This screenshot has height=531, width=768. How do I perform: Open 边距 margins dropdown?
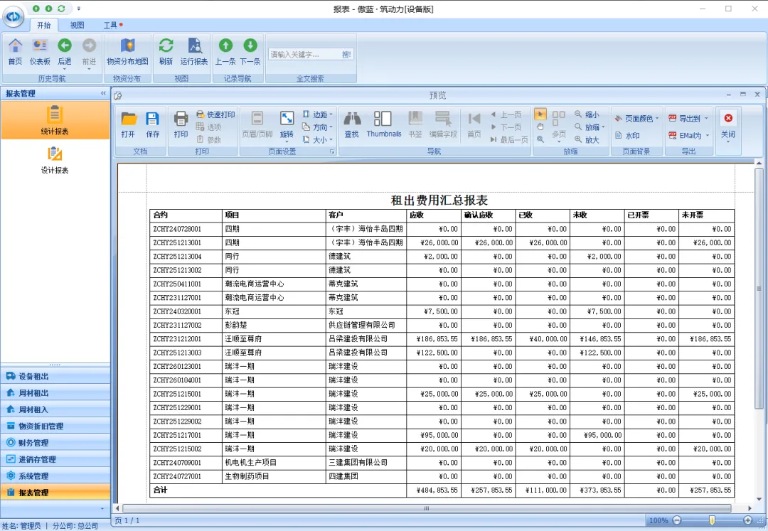point(317,114)
